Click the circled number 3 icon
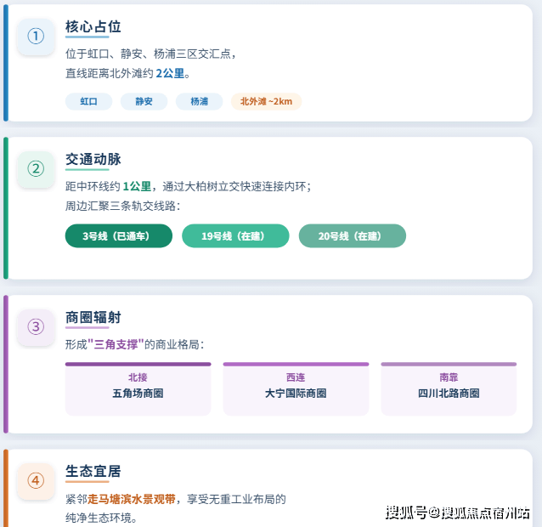Viewport: 542px width, 527px height. click(x=36, y=327)
